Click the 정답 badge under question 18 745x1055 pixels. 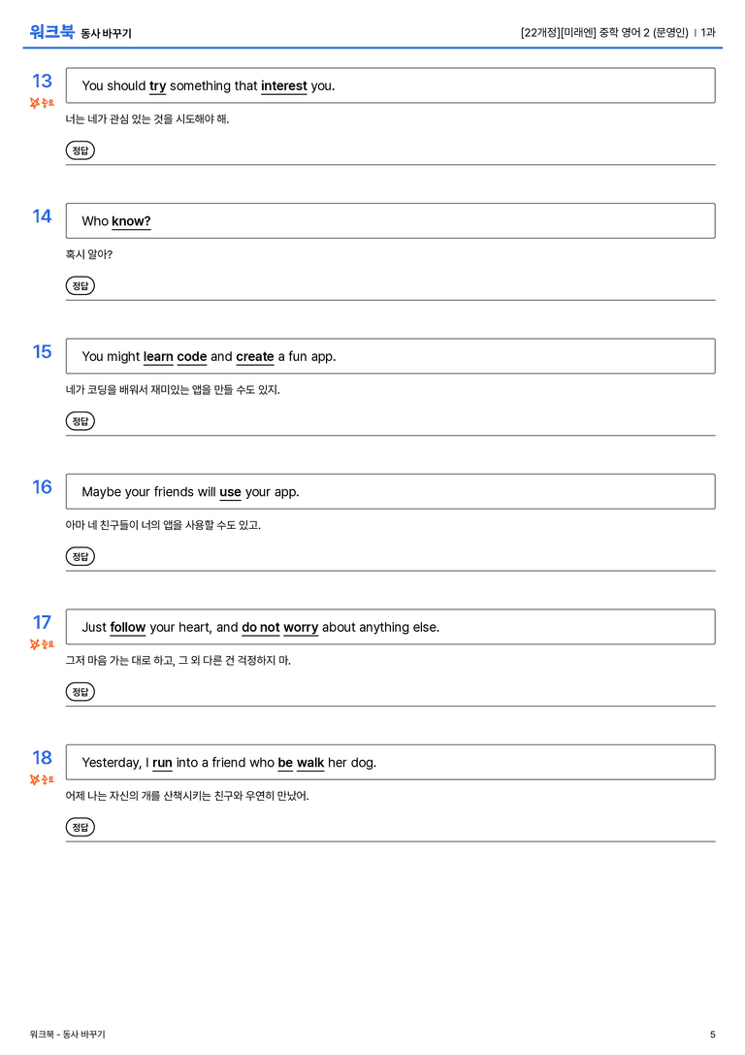coord(80,826)
